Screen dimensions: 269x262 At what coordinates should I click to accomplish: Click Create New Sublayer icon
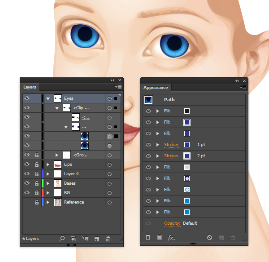(x=85, y=239)
